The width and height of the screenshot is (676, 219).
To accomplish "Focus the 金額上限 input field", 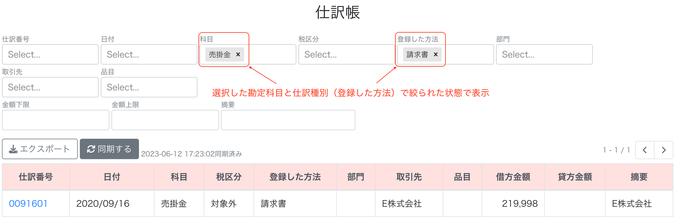I will (x=165, y=120).
